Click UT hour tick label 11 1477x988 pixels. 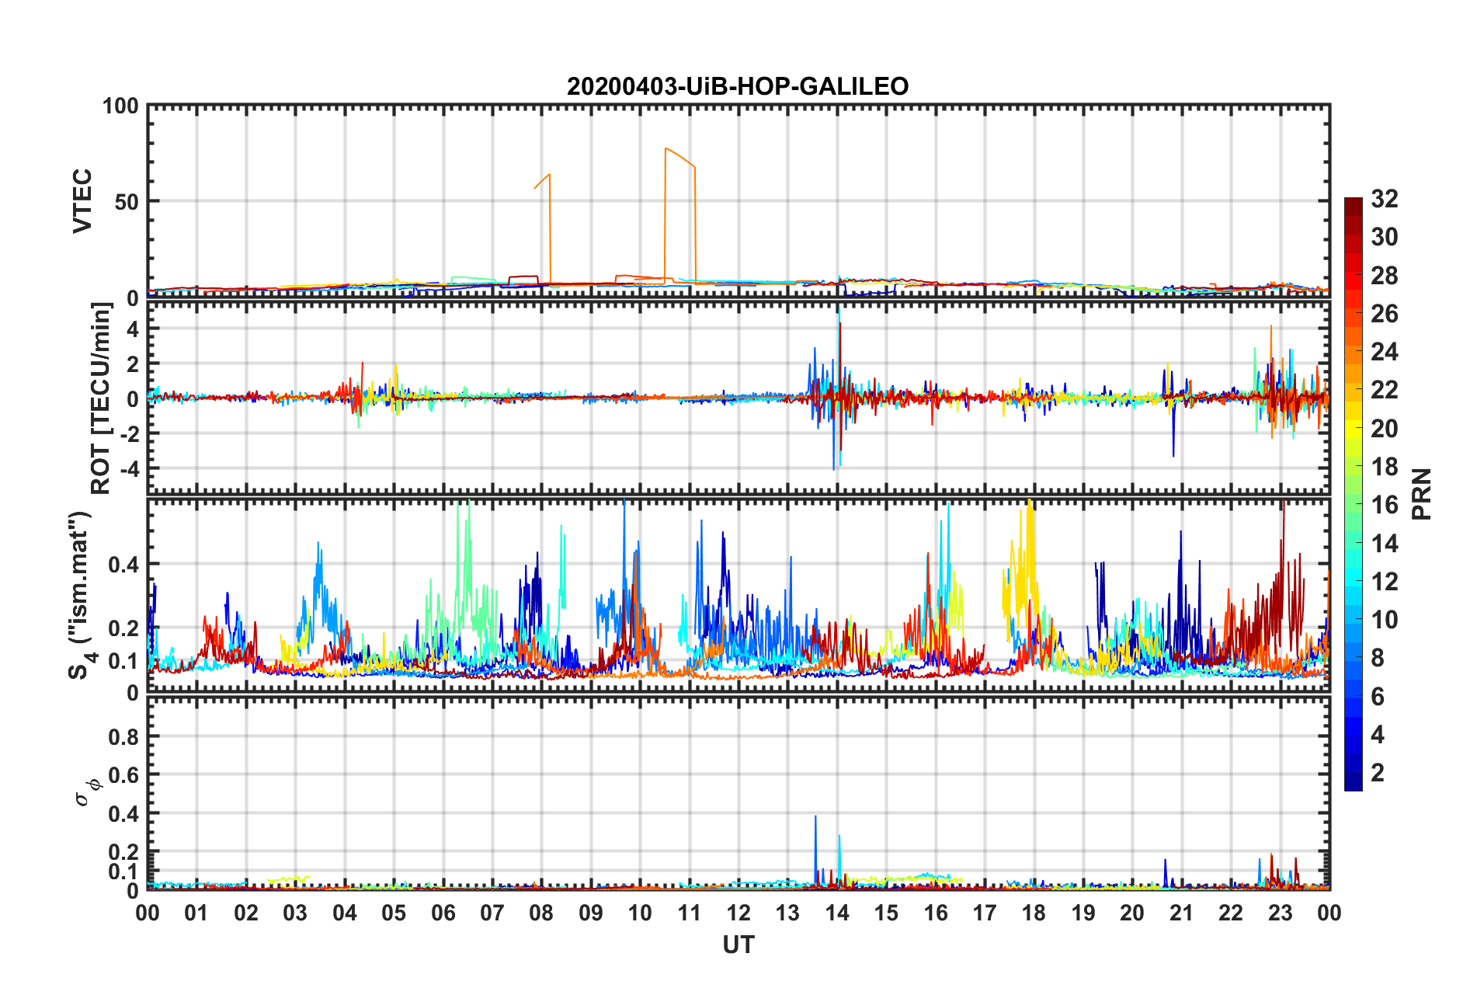pos(690,913)
